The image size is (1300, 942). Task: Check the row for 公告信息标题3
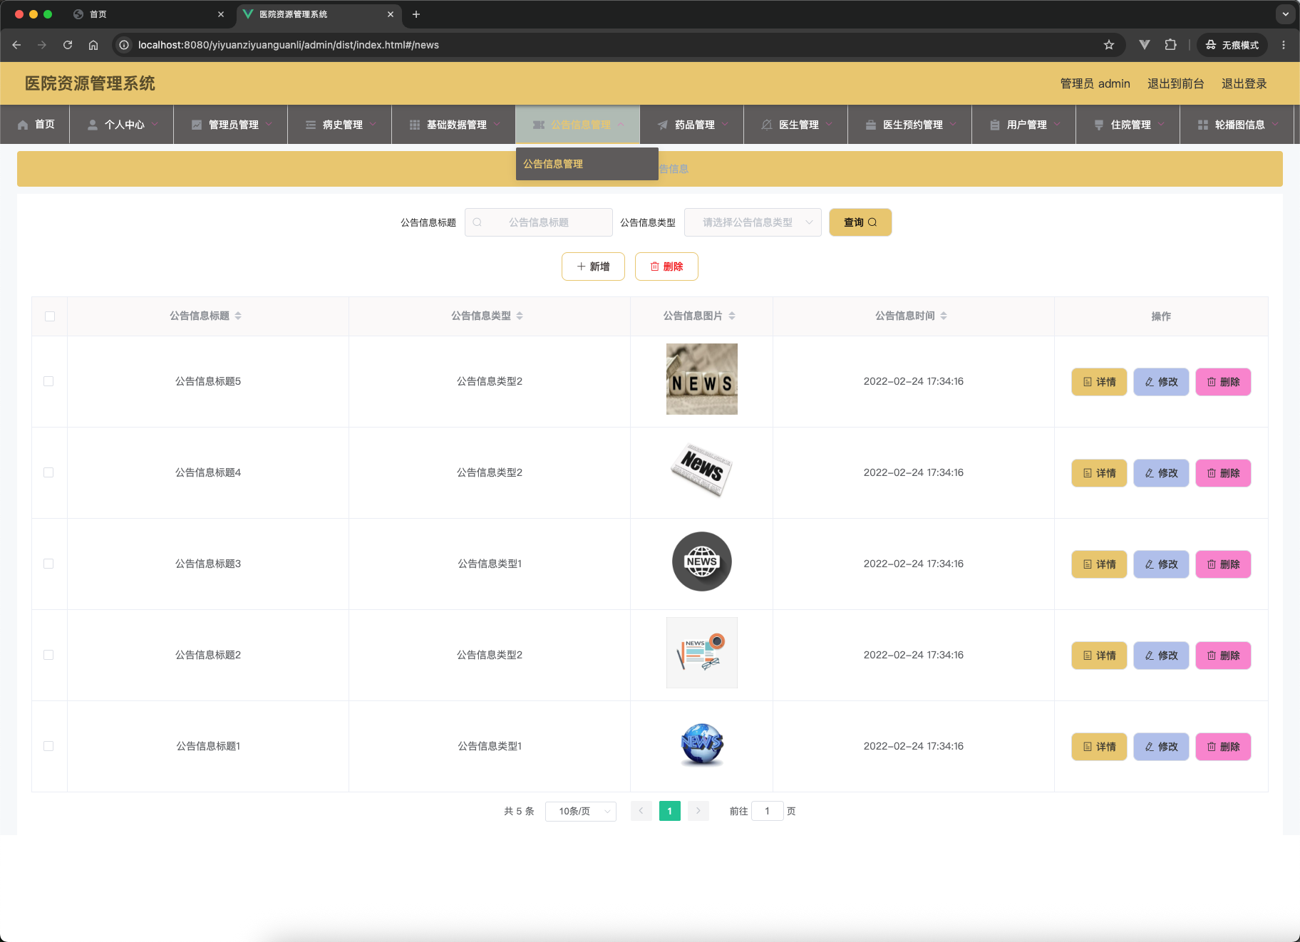(48, 564)
